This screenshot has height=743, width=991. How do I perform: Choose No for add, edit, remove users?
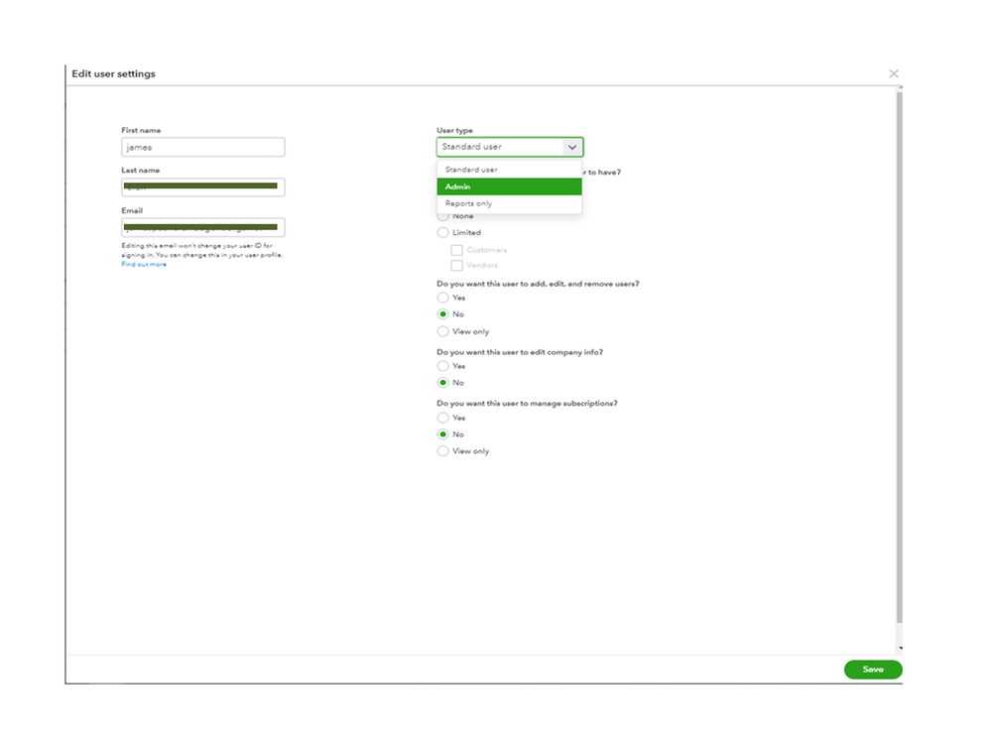pyautogui.click(x=443, y=314)
